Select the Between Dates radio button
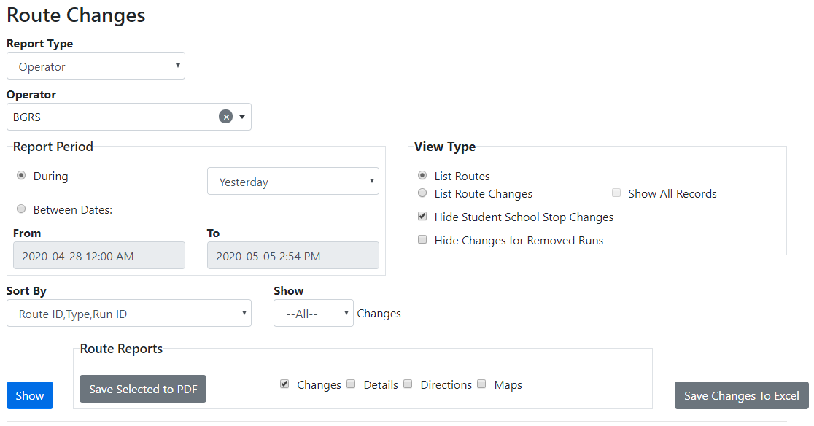The image size is (814, 426). [x=21, y=209]
